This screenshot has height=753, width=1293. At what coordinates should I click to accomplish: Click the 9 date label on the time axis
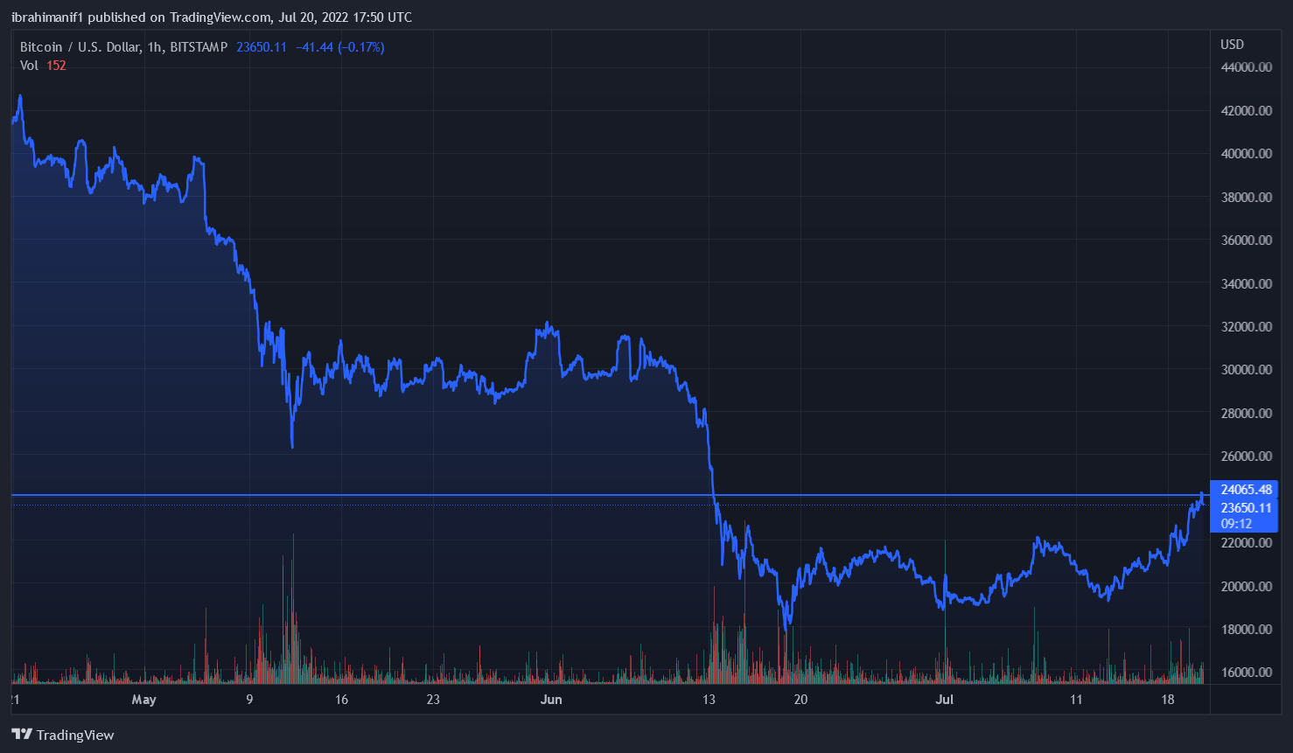coord(249,700)
